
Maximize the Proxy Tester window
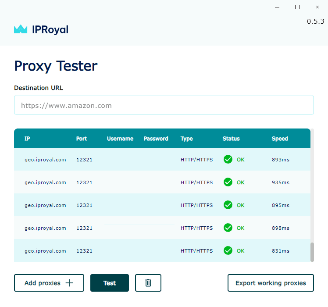click(x=297, y=7)
